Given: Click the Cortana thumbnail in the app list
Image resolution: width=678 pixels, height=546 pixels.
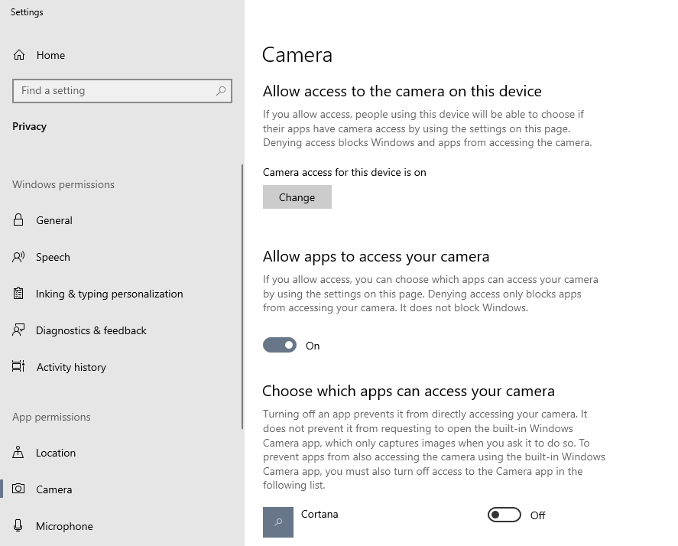Looking at the screenshot, I should point(277,523).
